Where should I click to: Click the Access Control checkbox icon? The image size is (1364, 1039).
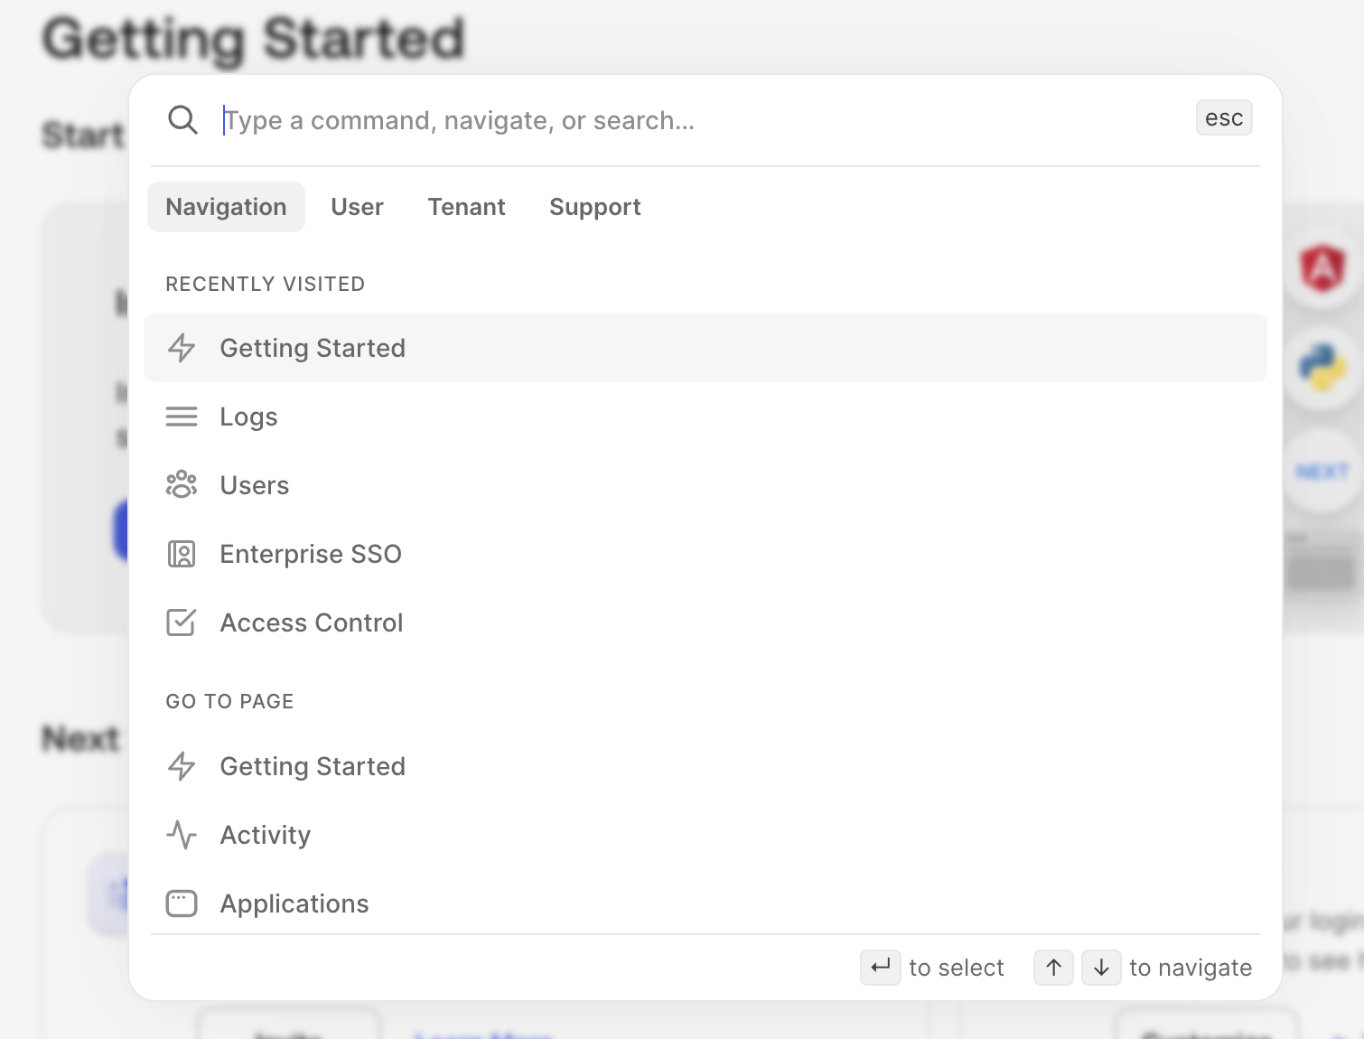pos(182,622)
